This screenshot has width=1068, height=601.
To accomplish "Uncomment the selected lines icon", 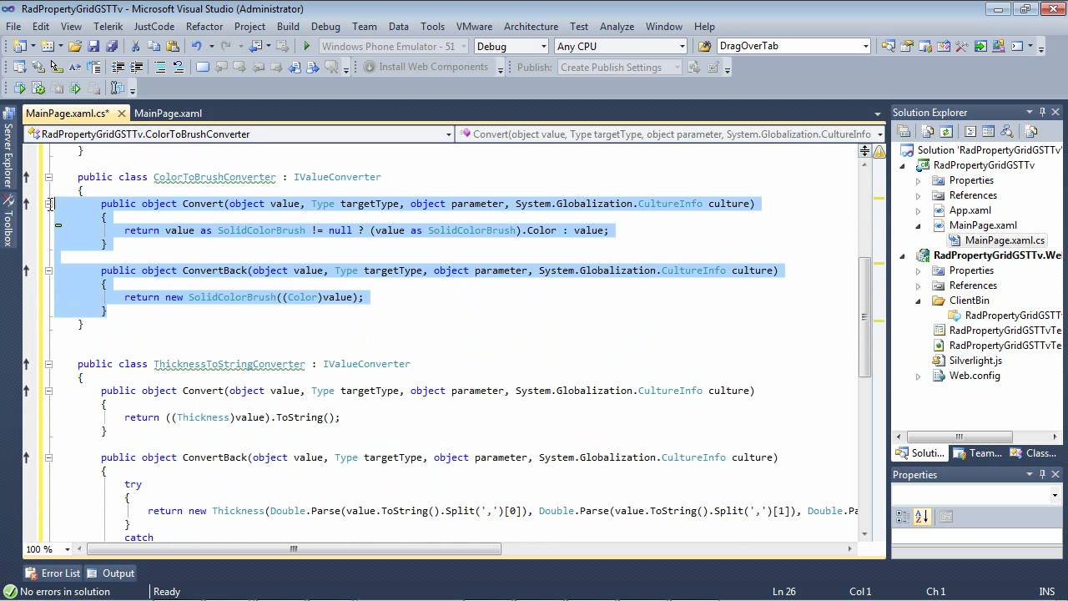I will pos(179,68).
